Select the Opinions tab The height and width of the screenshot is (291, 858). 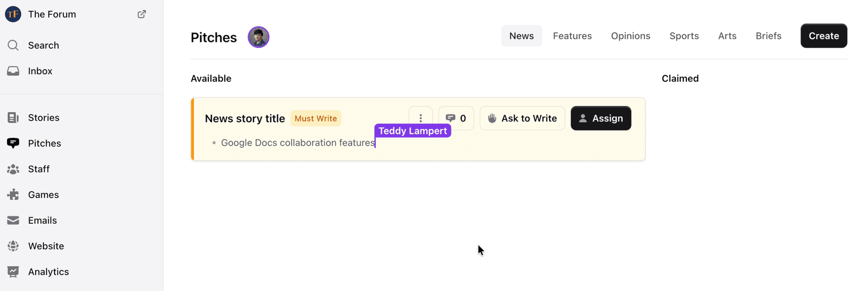[630, 36]
